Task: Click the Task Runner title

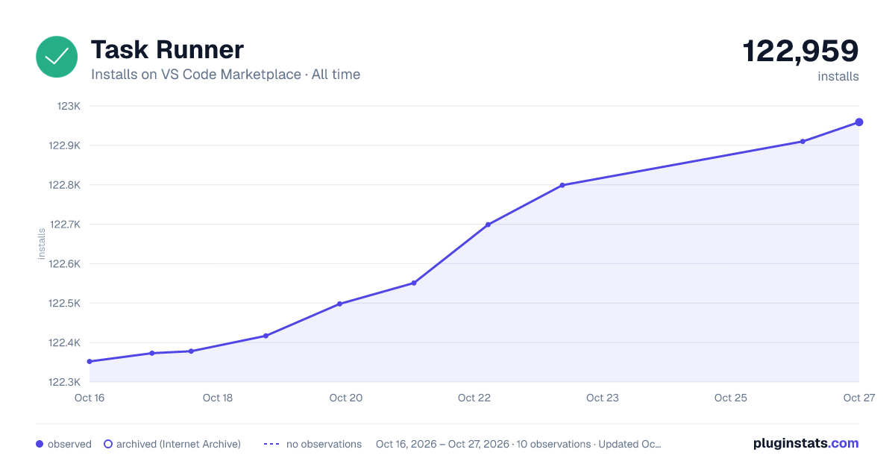Action: coord(167,50)
